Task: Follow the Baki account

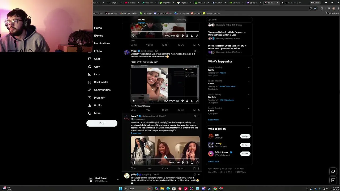Action: [x=245, y=136]
